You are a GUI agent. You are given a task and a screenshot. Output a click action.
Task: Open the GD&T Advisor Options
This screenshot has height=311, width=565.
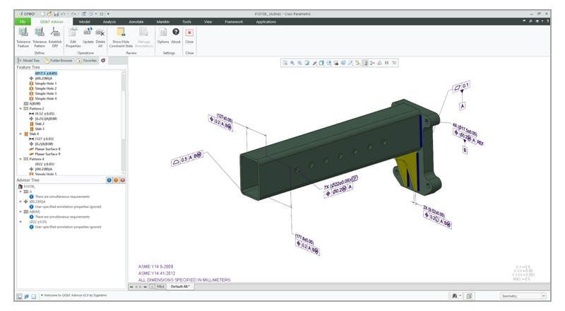(x=163, y=36)
